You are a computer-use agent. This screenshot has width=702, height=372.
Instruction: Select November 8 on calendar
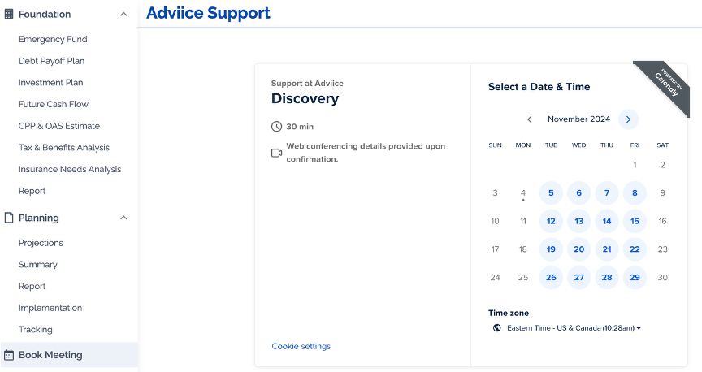635,193
